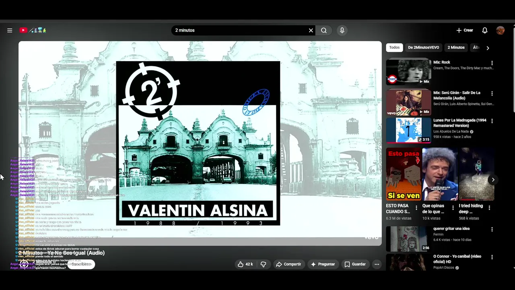Image resolution: width=515 pixels, height=290 pixels.
Task: Click the Suscribirse button
Action: [x=81, y=264]
